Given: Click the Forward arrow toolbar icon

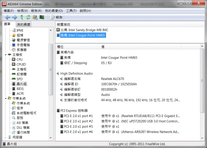Looking at the screenshot, I should [x=15, y=17].
